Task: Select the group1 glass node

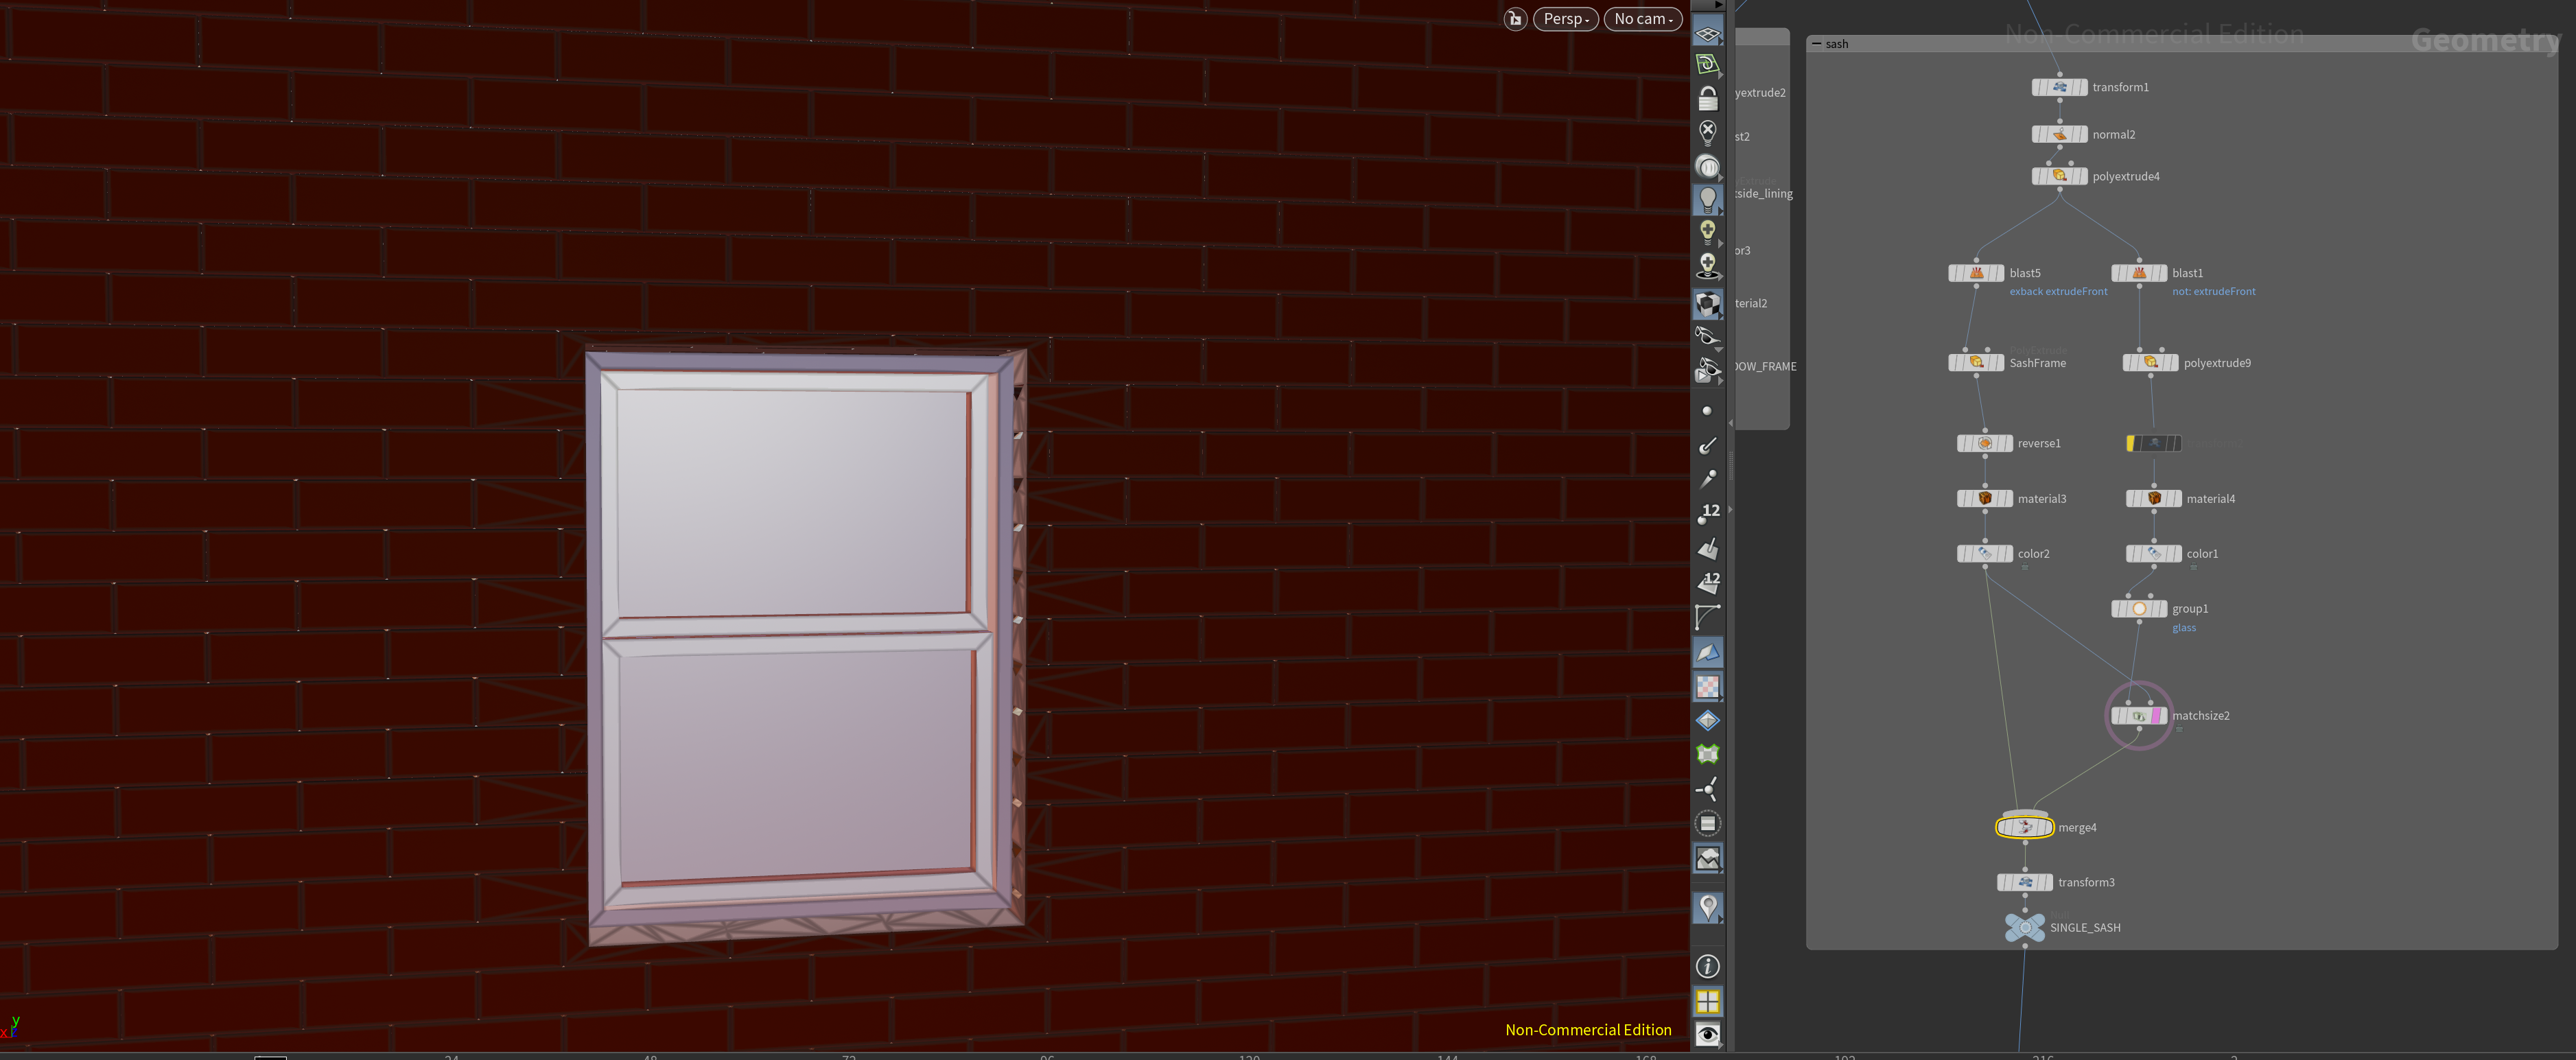Action: (x=2138, y=608)
